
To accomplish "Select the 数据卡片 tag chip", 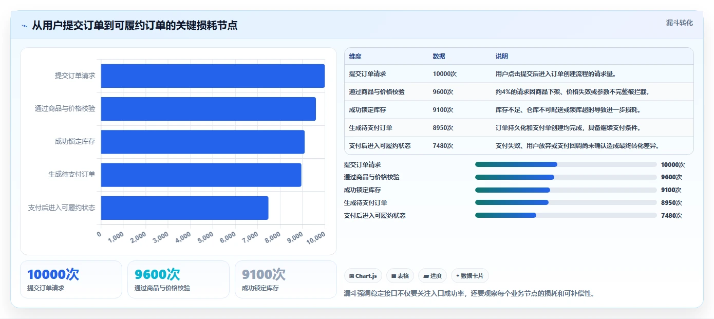I will 470,276.
